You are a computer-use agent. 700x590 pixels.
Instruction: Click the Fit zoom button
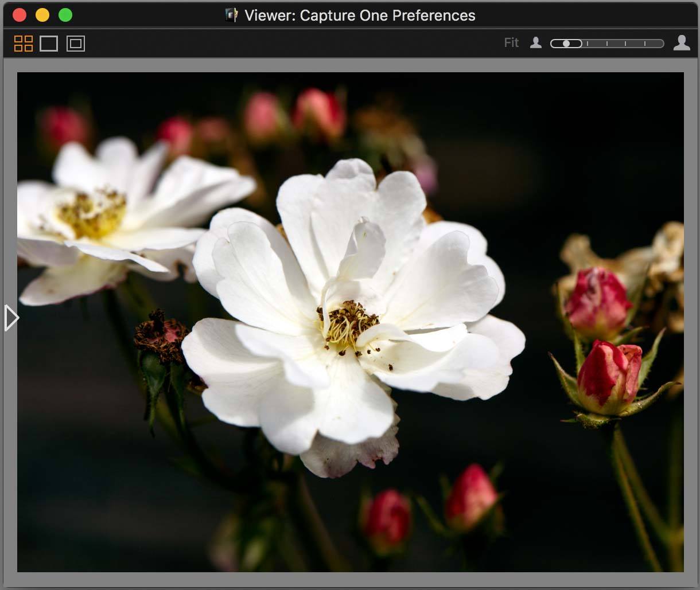tap(511, 43)
